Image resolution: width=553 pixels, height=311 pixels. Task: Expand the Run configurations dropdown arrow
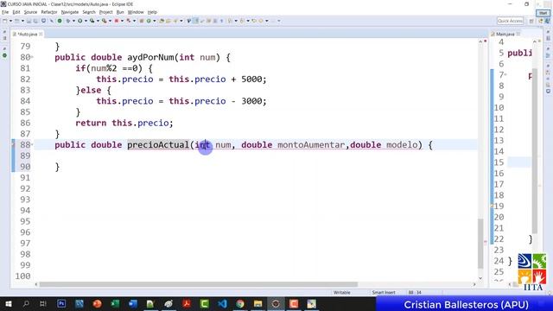coord(86,21)
